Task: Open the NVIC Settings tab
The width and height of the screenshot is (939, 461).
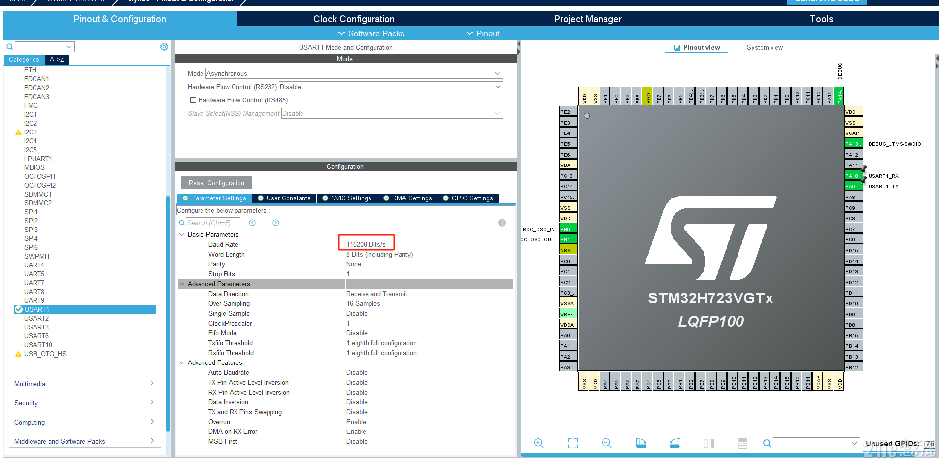Action: [347, 198]
